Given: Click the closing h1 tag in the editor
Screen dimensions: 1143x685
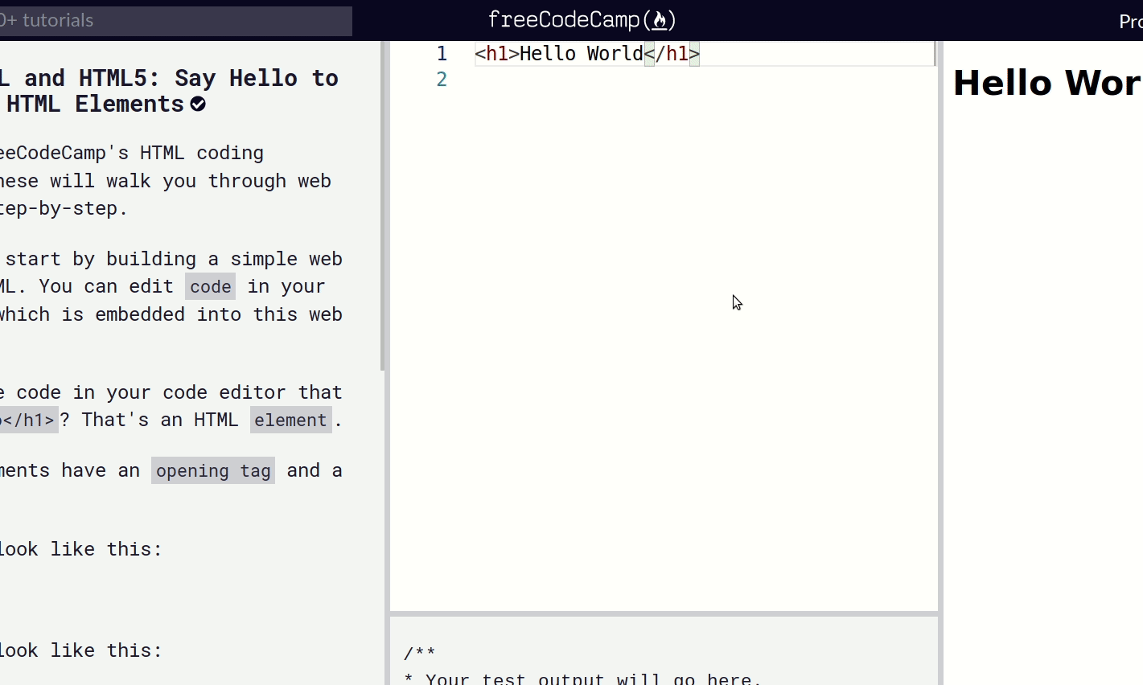Looking at the screenshot, I should (673, 53).
